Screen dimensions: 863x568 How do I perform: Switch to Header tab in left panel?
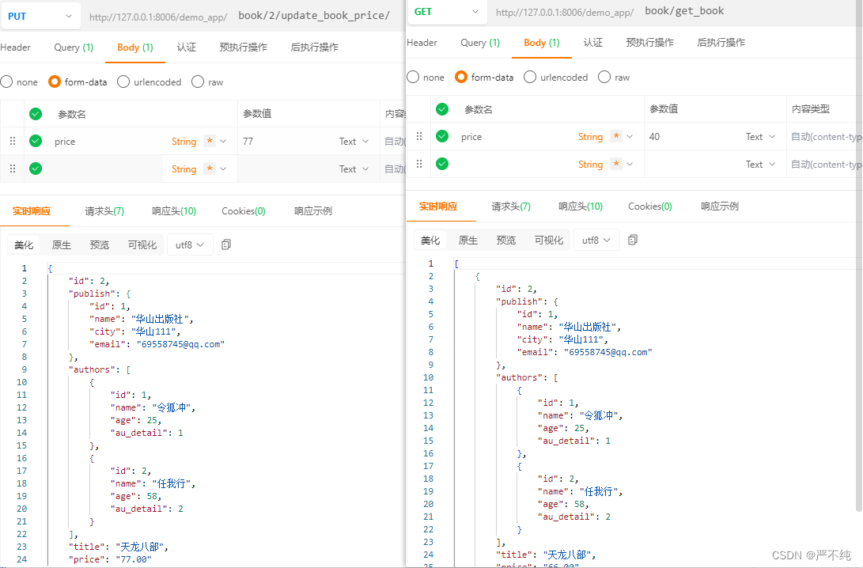point(15,47)
